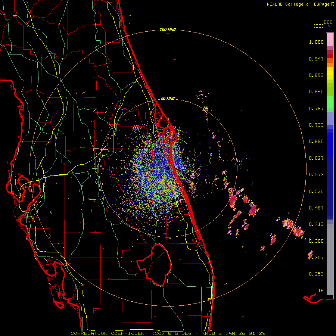The image size is (336, 336).
Task: Select the 0.840 scale value
Action: point(316,92)
